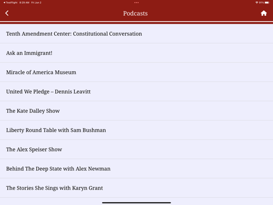Tap the back arrow icon
Viewport: 273px width, 205px height.
tap(7, 13)
